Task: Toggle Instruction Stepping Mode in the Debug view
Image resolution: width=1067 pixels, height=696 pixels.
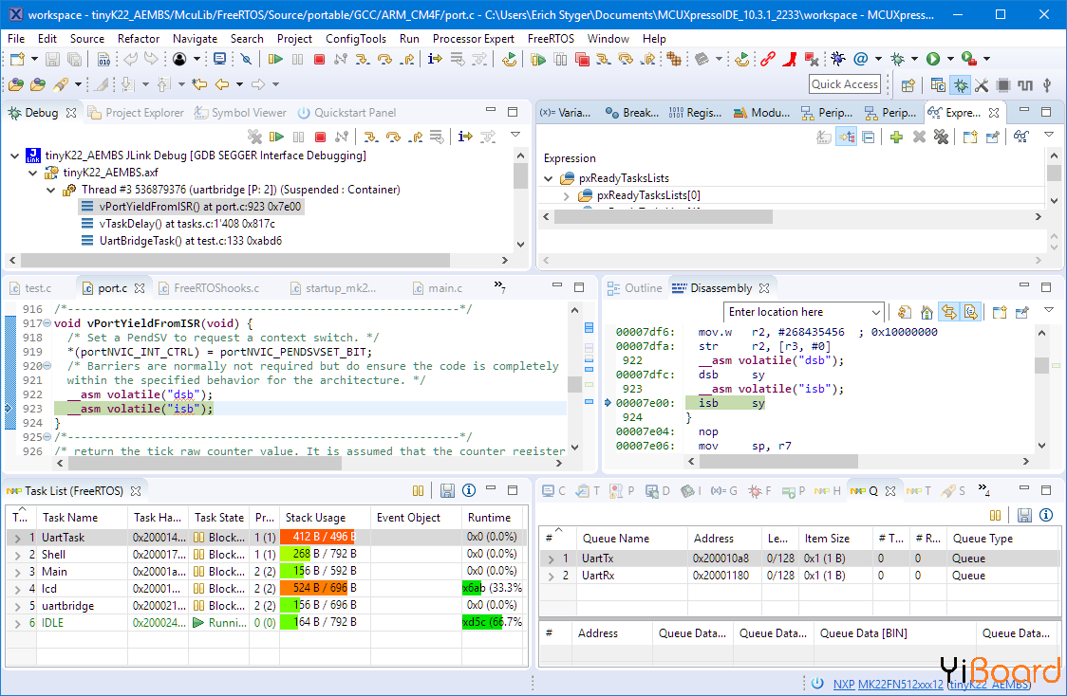Action: coord(465,137)
